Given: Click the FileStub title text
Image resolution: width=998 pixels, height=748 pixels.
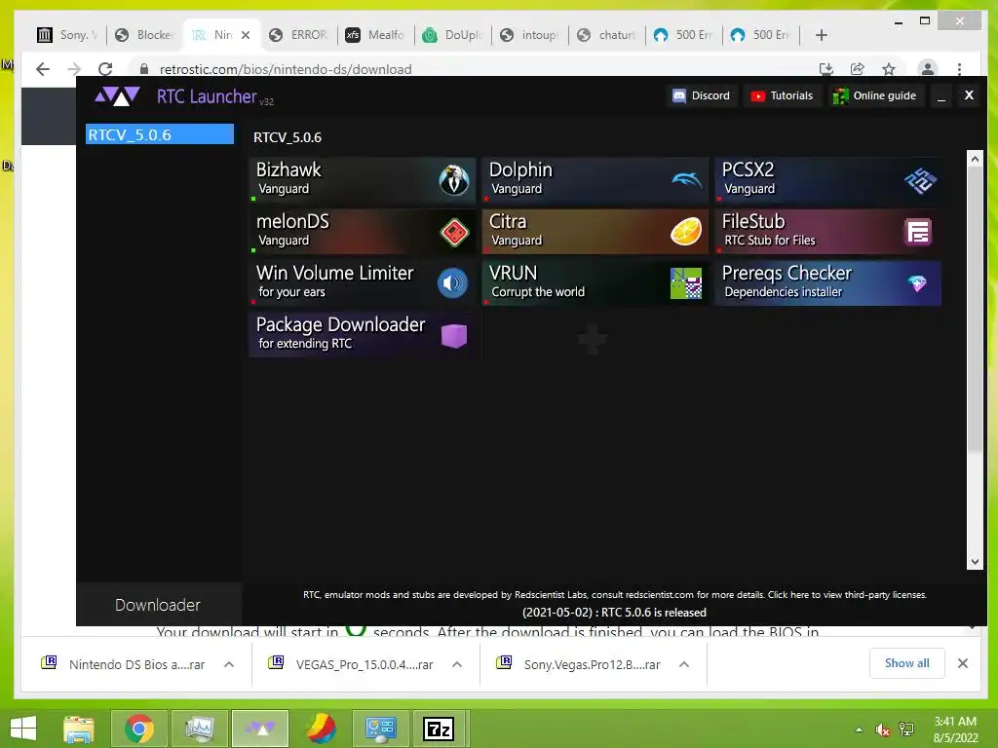Looking at the screenshot, I should pos(753,221).
